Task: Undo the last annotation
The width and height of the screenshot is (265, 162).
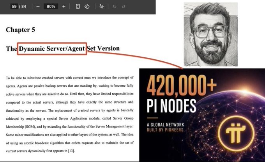Action: click(115, 7)
